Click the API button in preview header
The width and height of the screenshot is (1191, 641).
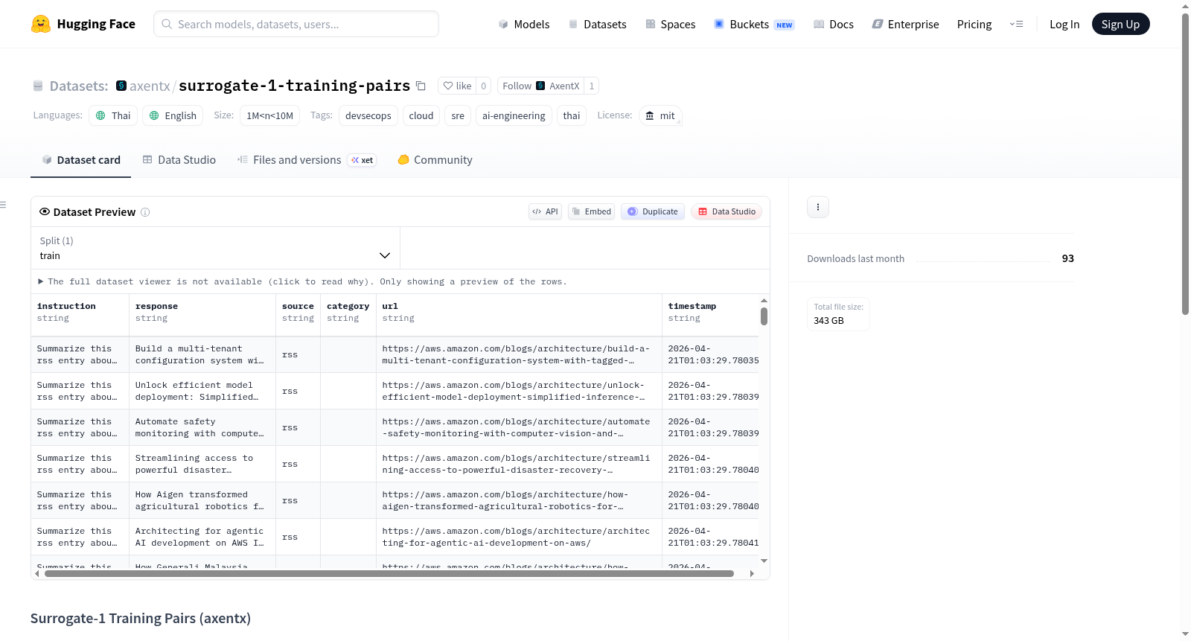click(545, 211)
